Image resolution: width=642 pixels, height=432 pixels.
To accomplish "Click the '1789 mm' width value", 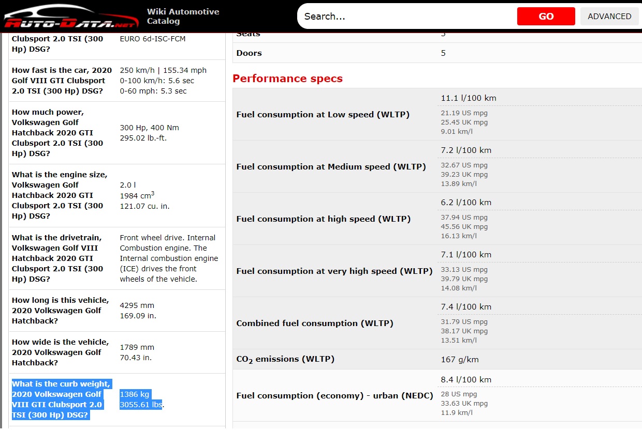I will [x=137, y=347].
